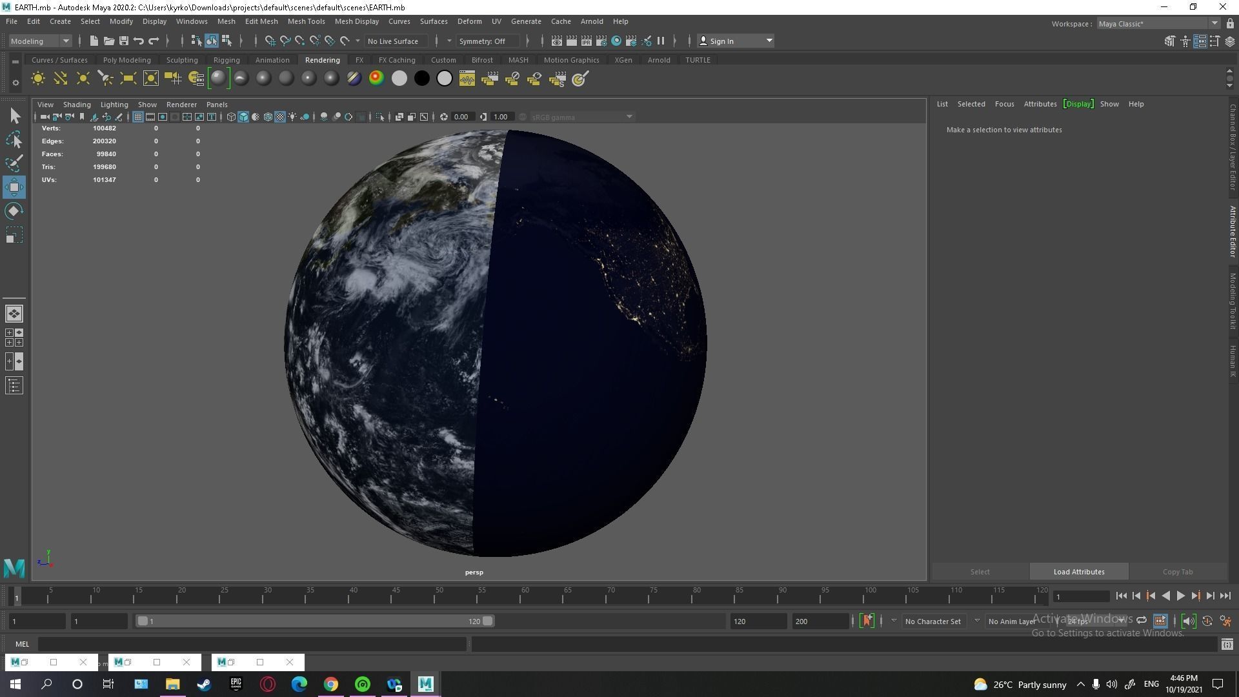Toggle isolate select in viewport
The image size is (1239, 697).
(x=380, y=117)
